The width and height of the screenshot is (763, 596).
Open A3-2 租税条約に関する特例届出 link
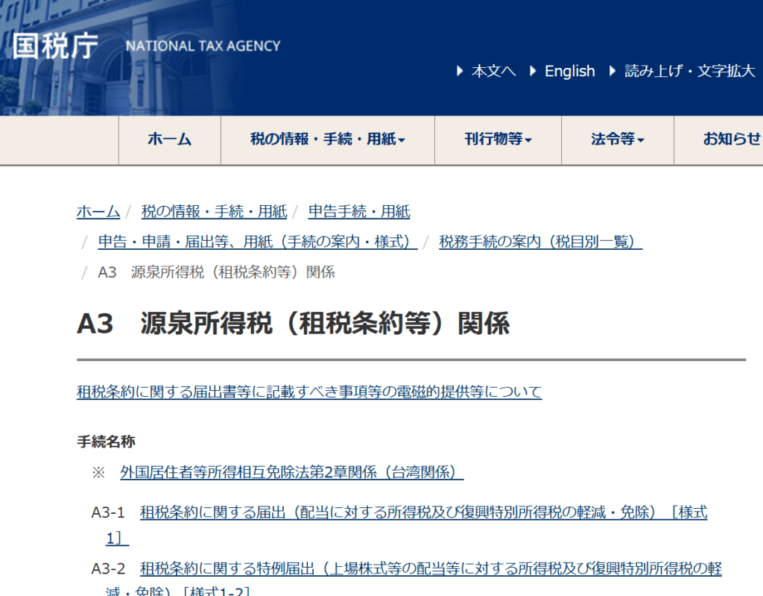point(430,569)
